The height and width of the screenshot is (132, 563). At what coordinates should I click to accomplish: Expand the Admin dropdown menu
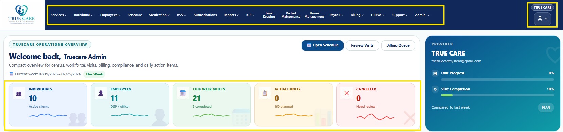422,15
